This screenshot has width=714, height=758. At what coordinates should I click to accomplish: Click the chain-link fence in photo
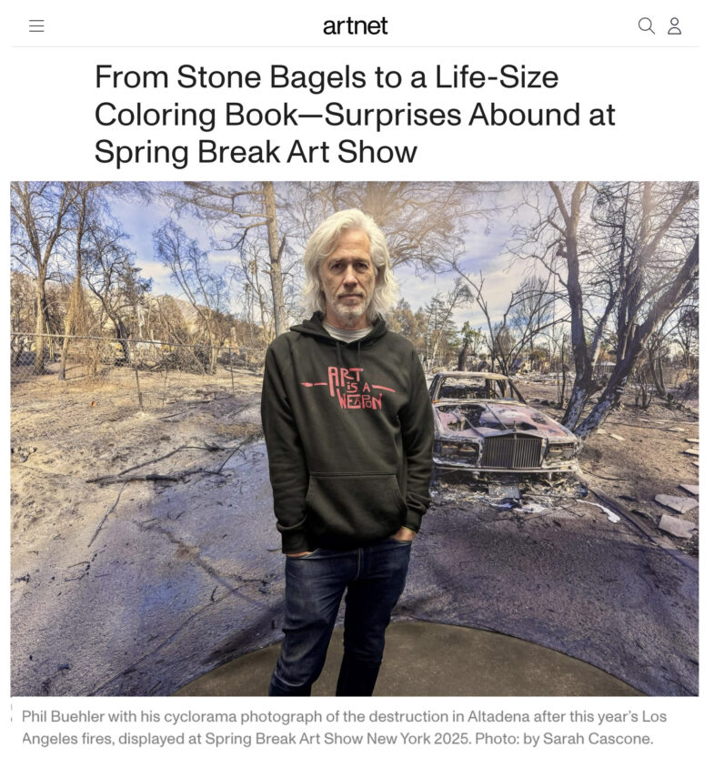pyautogui.click(x=137, y=355)
